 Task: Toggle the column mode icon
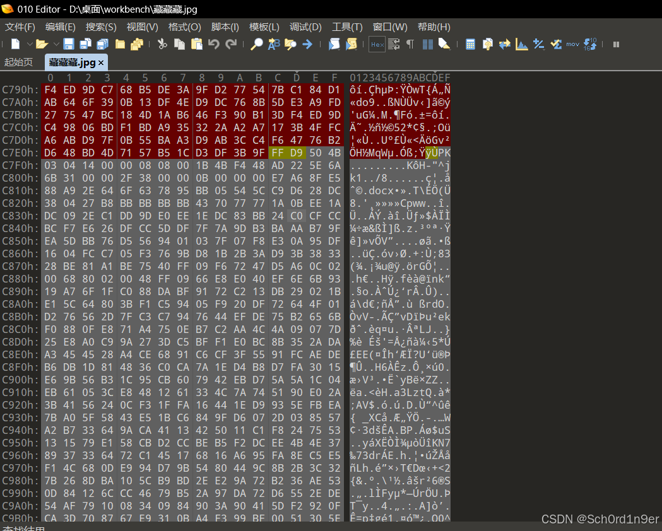coord(428,44)
